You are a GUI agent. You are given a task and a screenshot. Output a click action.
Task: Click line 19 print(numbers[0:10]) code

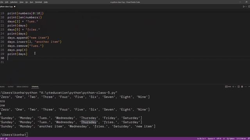pos(25,13)
